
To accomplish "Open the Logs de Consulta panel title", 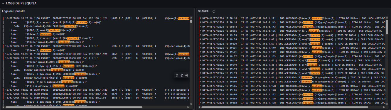I will [x=14, y=11].
